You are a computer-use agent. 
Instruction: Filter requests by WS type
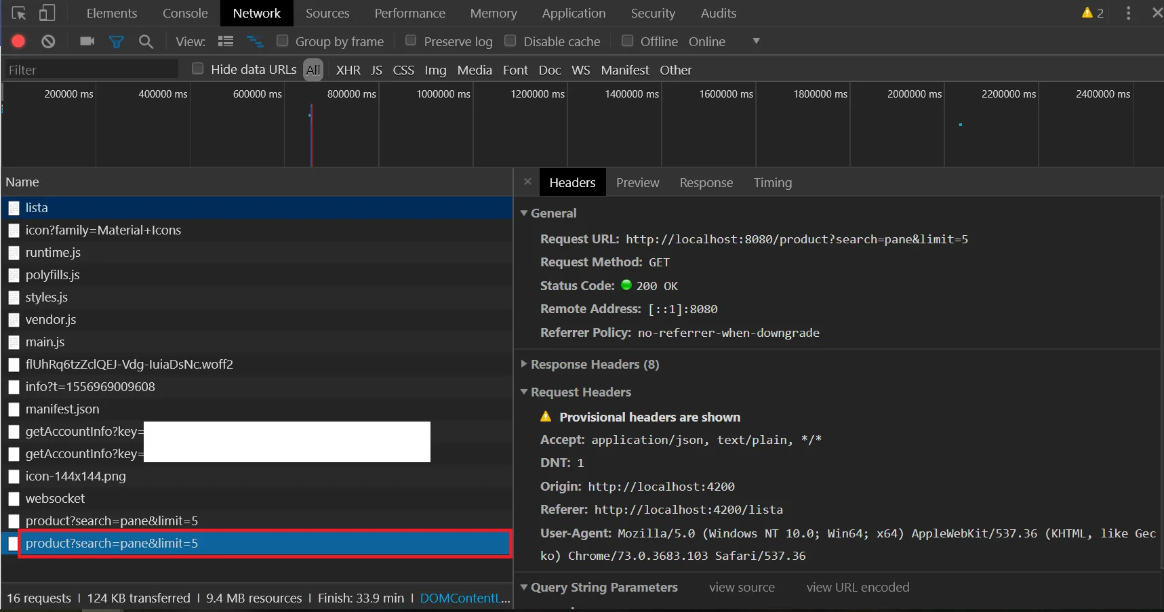581,70
